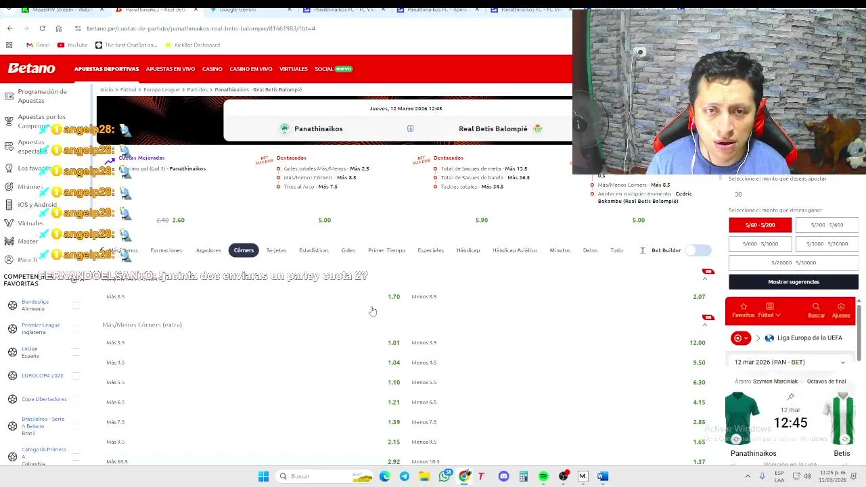Open the Gmail bookmark
866x487 pixels.
coord(38,45)
